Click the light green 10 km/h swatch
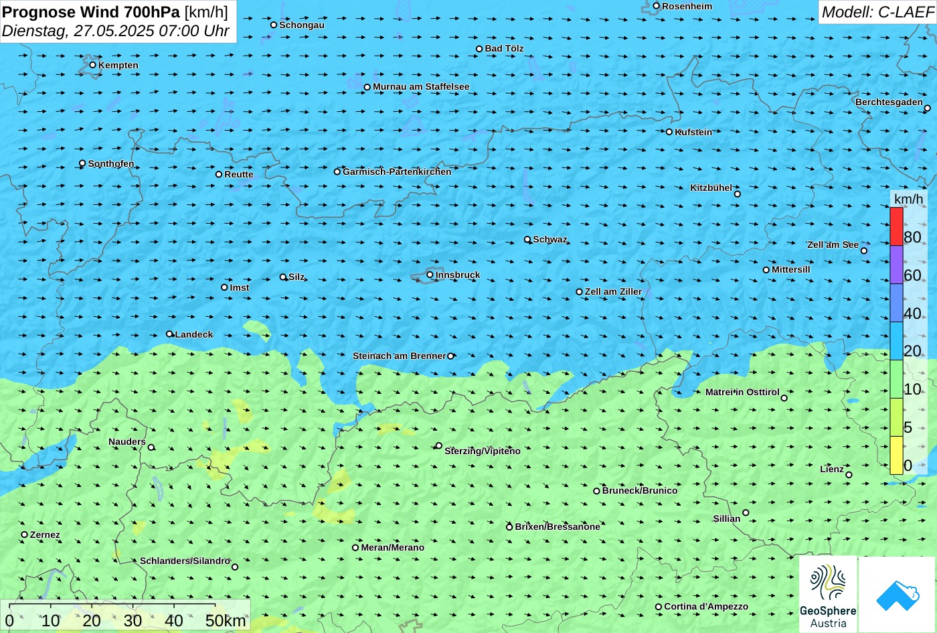This screenshot has width=937, height=633. click(x=896, y=379)
